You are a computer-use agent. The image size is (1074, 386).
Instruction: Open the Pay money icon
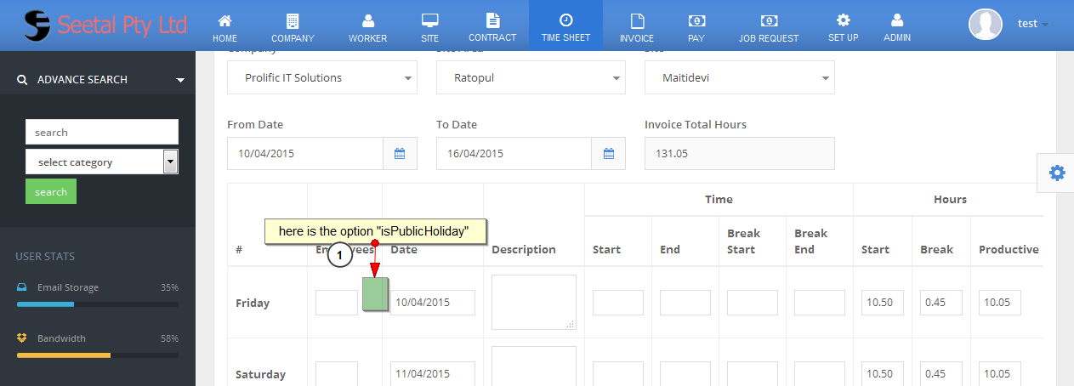(x=696, y=21)
